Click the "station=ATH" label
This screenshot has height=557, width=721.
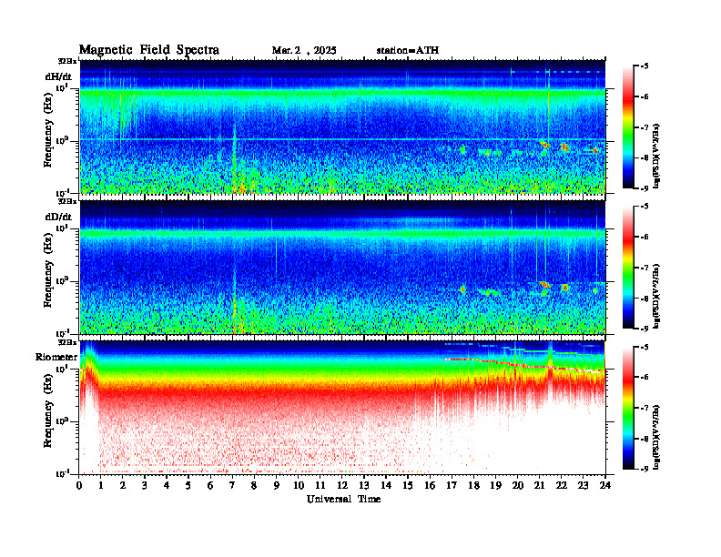tap(408, 51)
